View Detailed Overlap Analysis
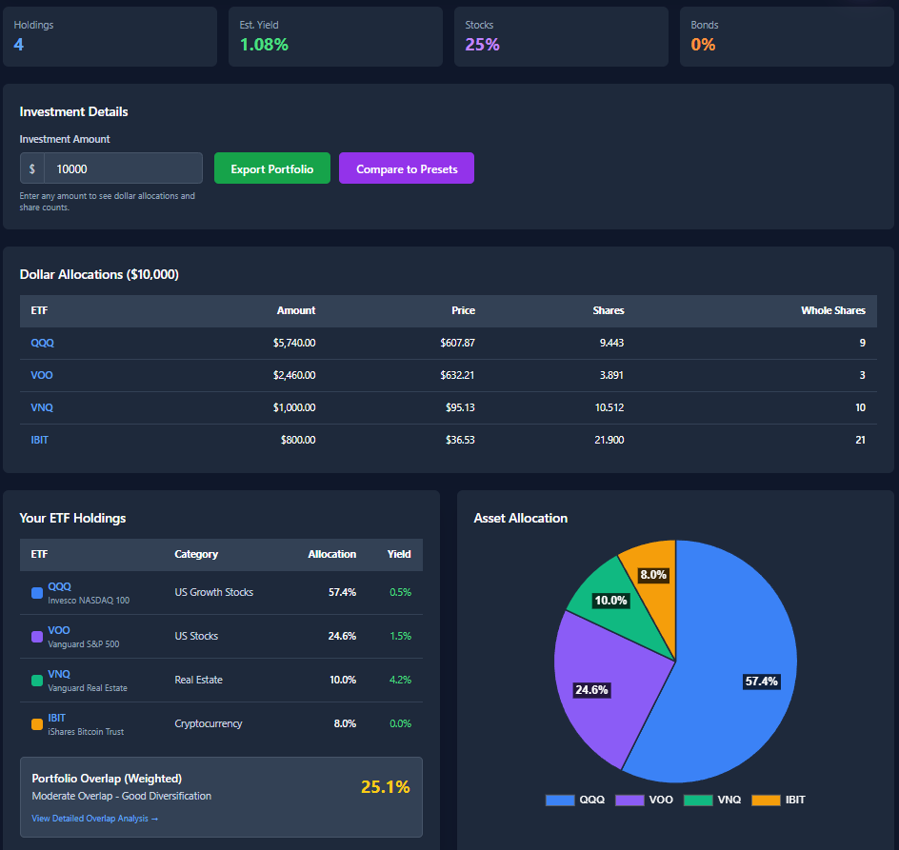899x850 pixels. (x=94, y=818)
